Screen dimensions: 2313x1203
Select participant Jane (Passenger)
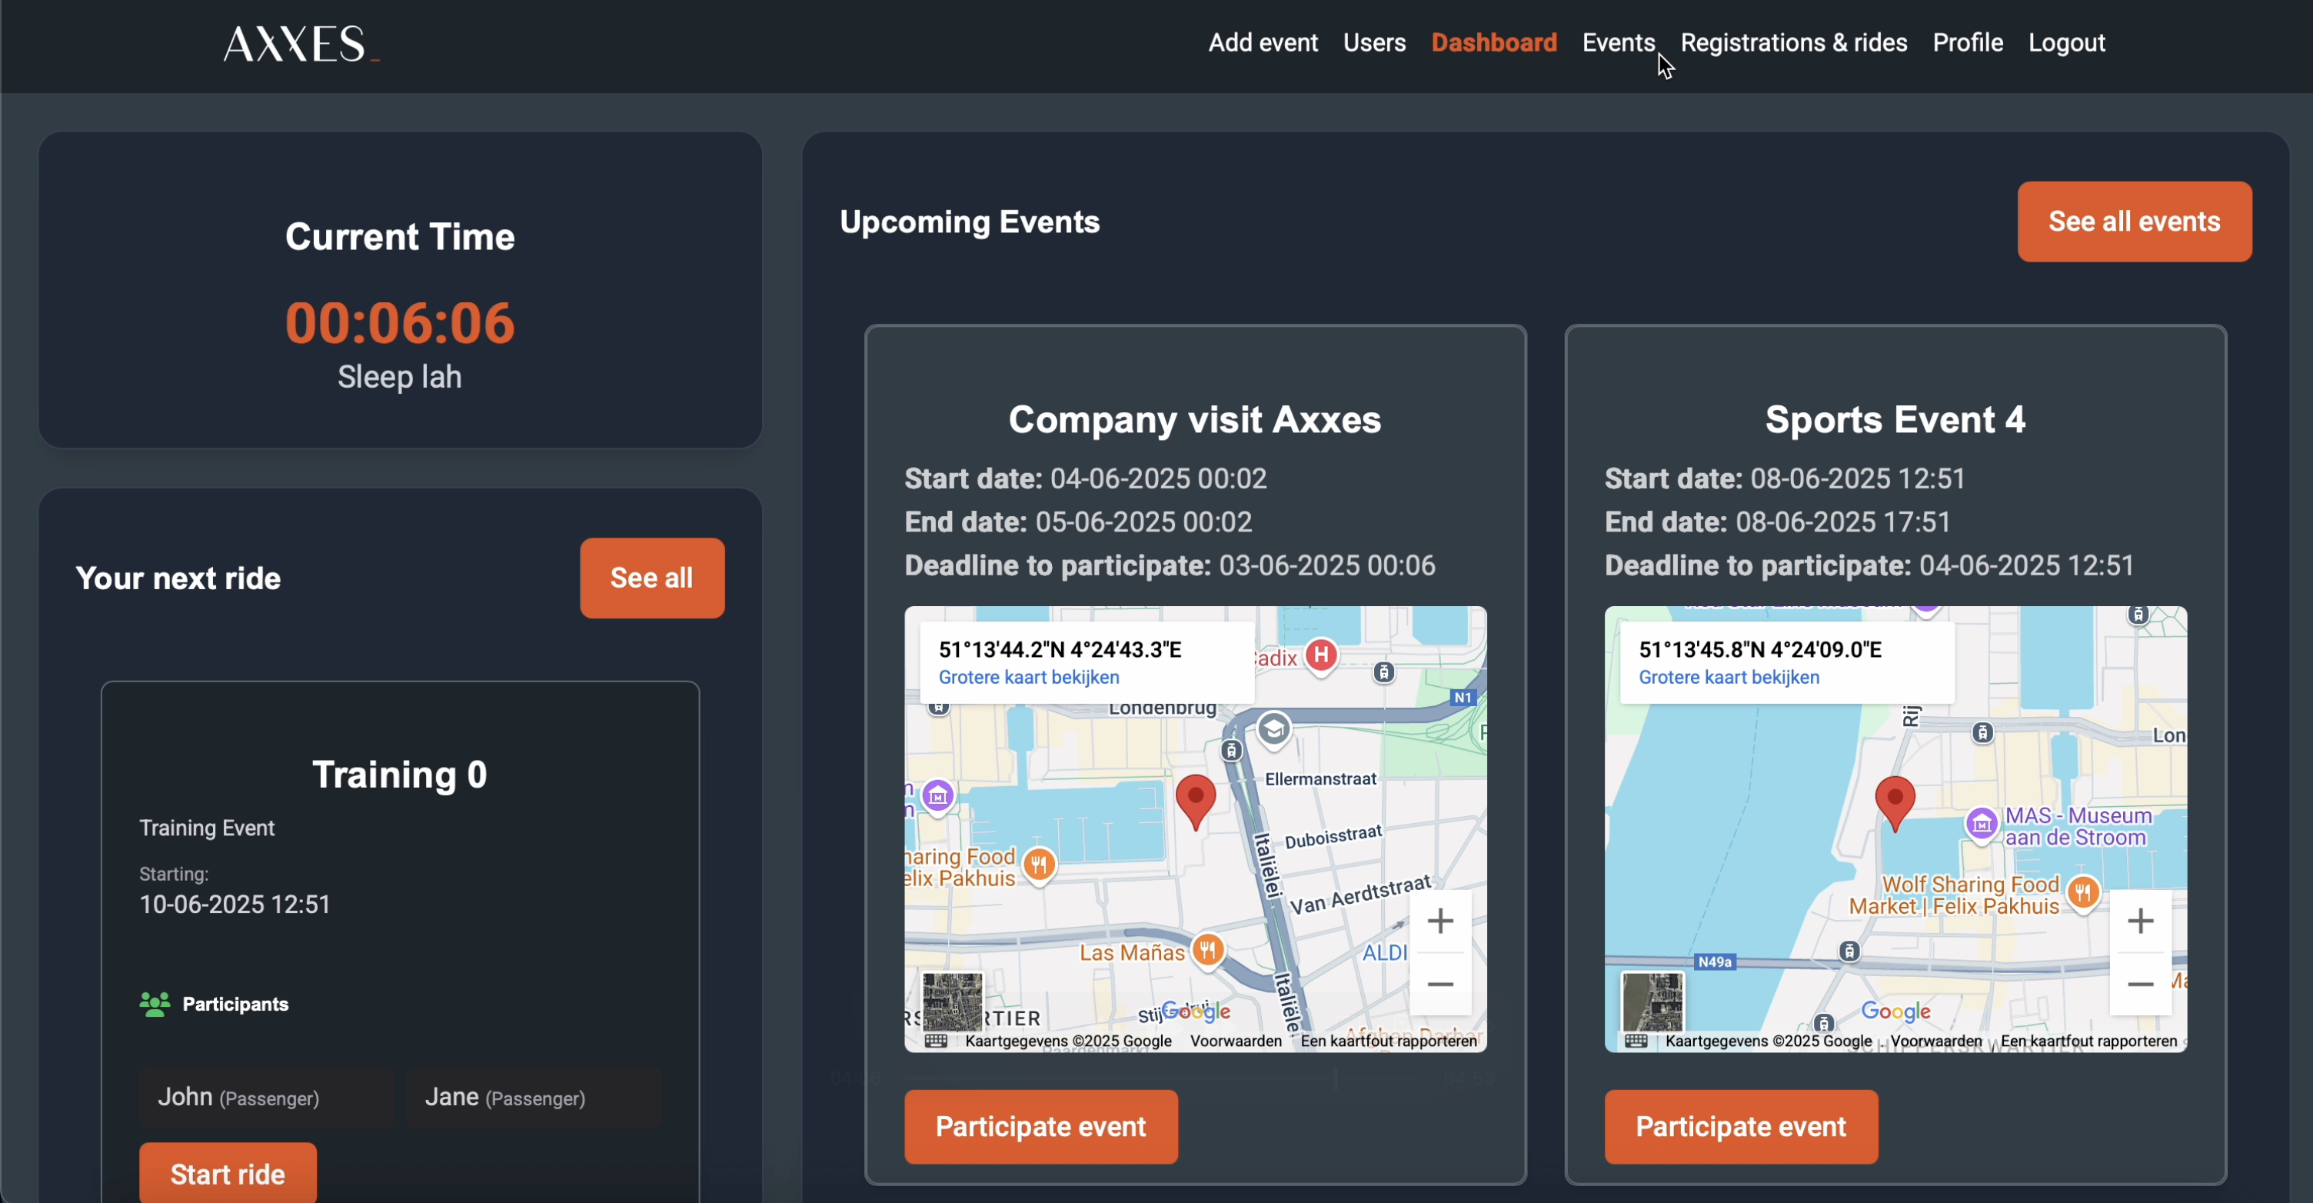point(534,1097)
